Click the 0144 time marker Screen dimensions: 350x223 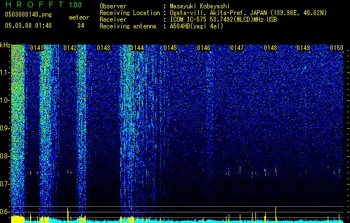click(137, 48)
